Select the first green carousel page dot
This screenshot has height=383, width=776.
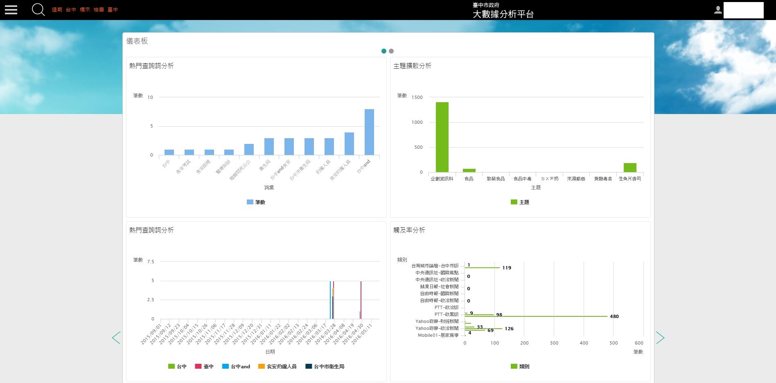[383, 51]
